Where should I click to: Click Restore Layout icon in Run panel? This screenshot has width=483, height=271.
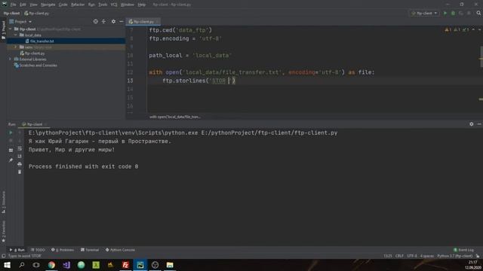click(x=11, y=151)
